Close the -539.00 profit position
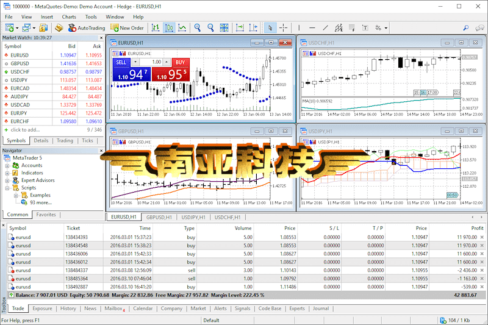Screen dimensions: 488x325 point(482,287)
